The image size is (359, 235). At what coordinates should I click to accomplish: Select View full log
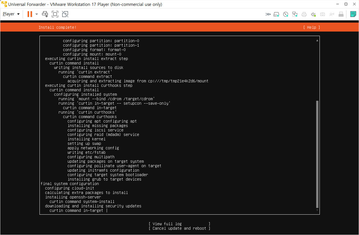pos(179,224)
